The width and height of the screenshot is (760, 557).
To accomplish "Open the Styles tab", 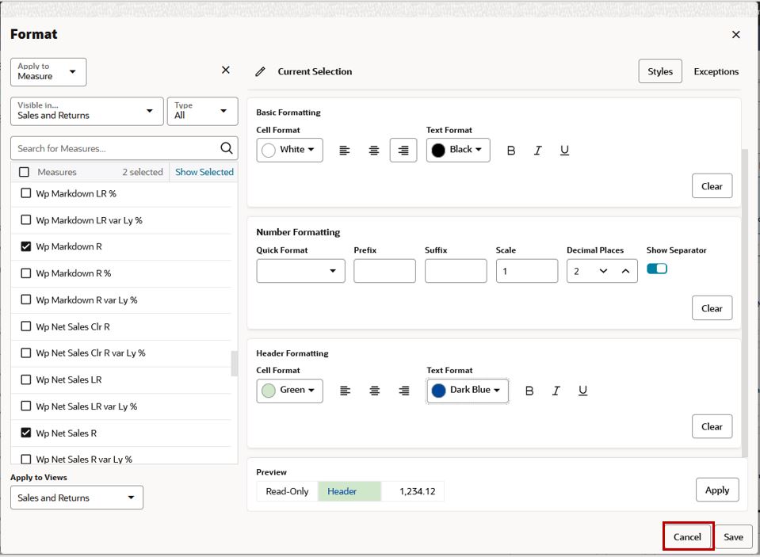I will click(660, 71).
